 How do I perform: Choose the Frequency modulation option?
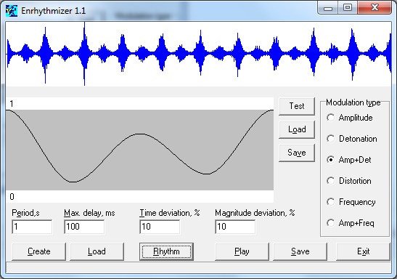[x=351, y=202]
